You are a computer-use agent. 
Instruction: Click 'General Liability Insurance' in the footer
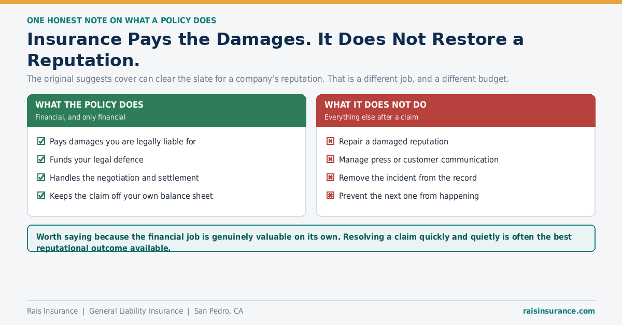[x=136, y=311]
